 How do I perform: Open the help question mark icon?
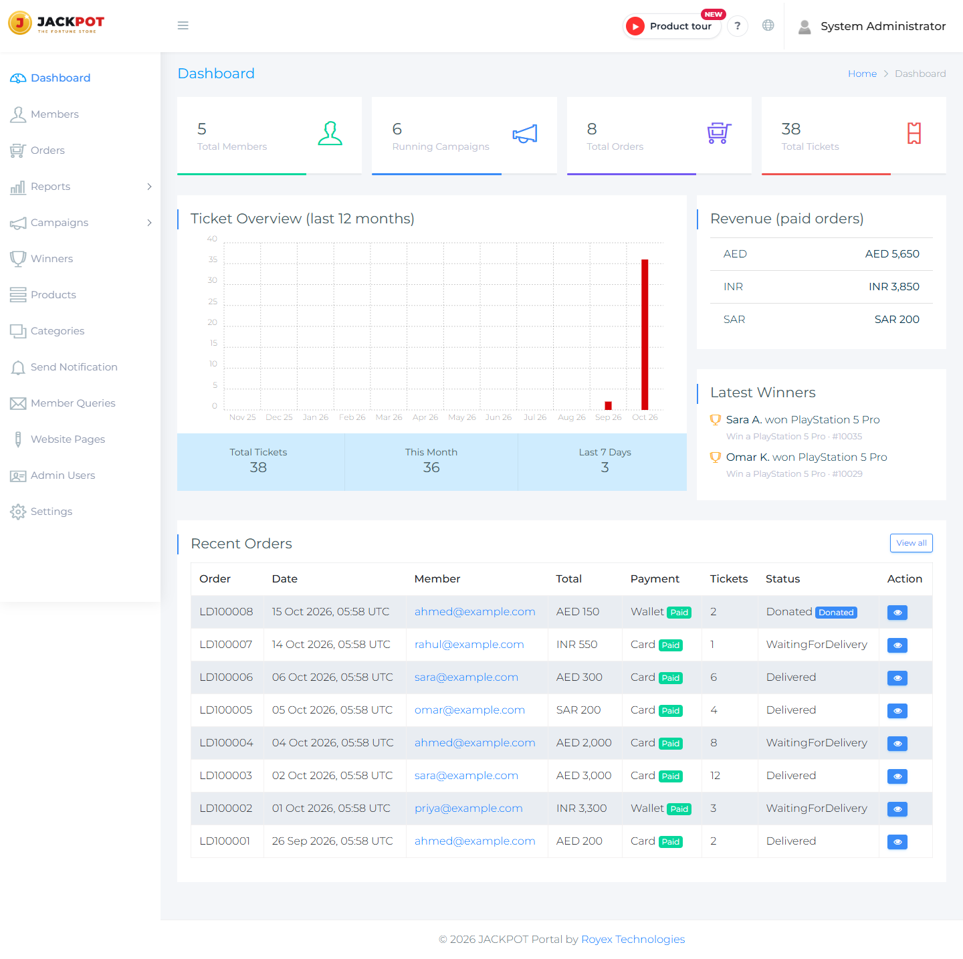click(738, 25)
